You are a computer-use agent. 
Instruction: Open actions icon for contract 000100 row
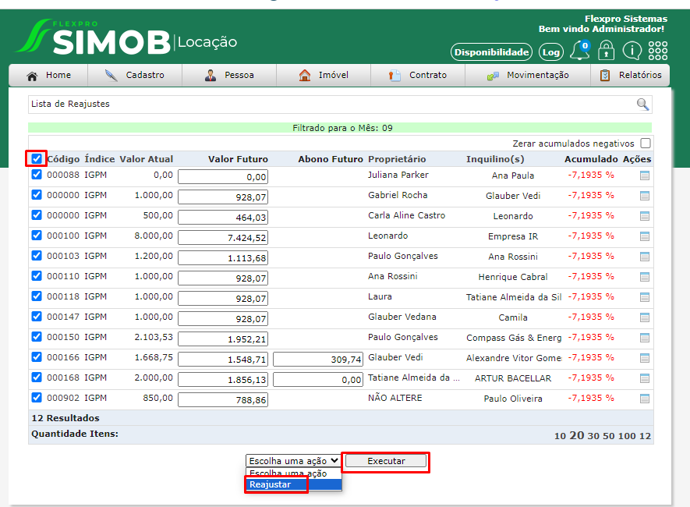[645, 236]
